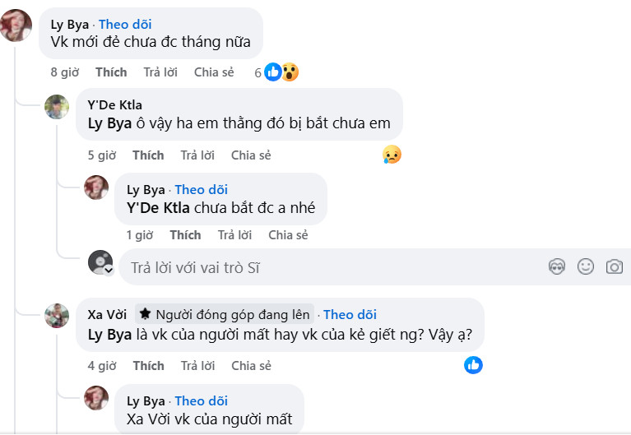
Task: Click "Chia sẻ" under "chưa bắt đc a nhé" reply
Action: 288,235
